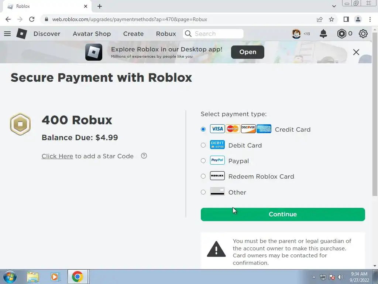Click the Star Code help question mark

(x=144, y=156)
